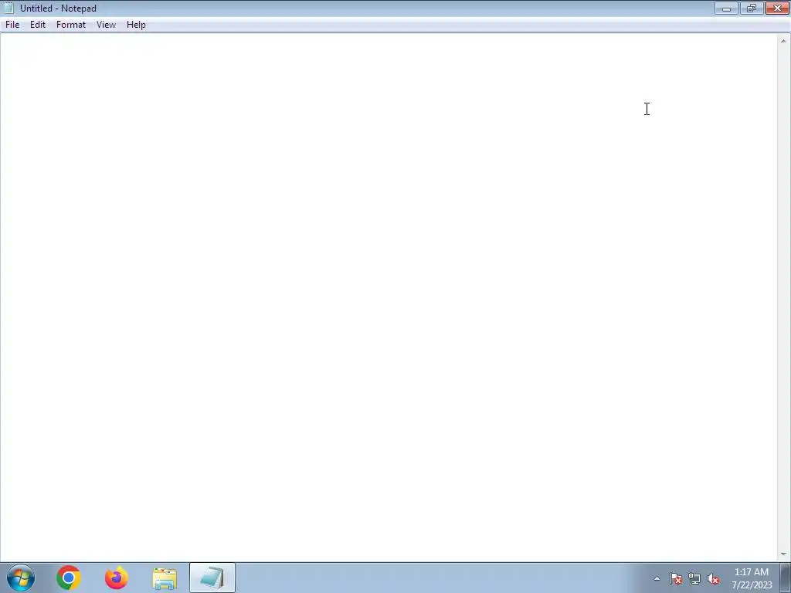This screenshot has width=791, height=593.
Task: Restore down the Notepad window
Action: [x=752, y=8]
